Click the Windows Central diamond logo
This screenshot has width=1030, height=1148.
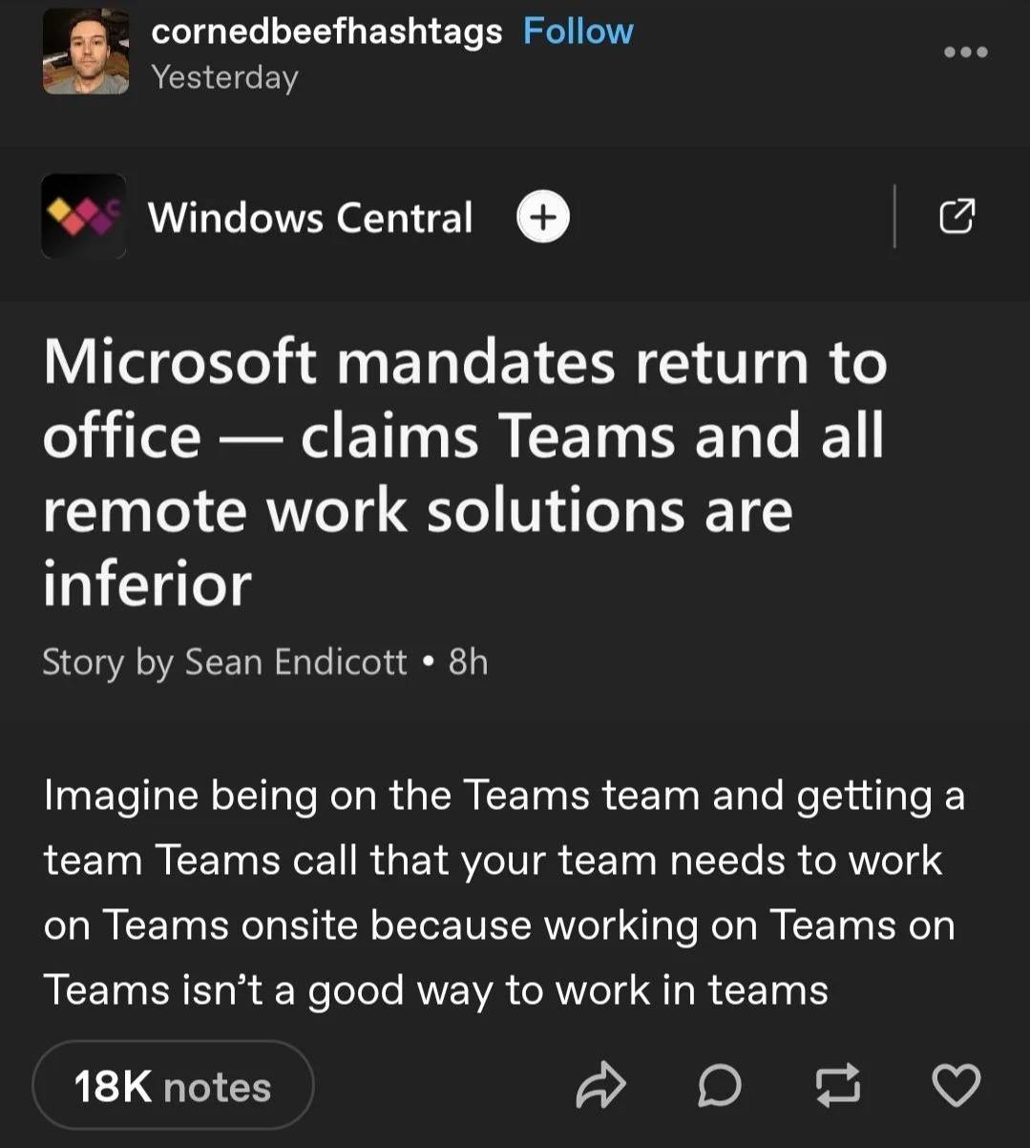84,216
